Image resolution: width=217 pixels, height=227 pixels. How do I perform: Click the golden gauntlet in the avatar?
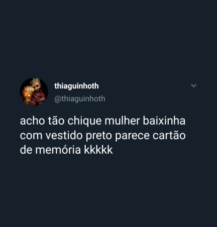(x=28, y=94)
